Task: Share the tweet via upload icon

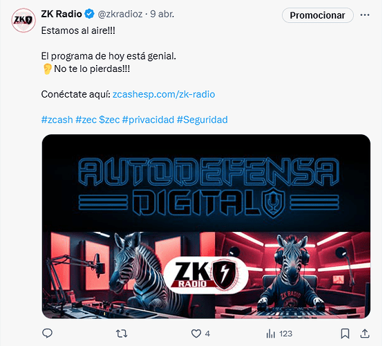Action: pos(365,334)
